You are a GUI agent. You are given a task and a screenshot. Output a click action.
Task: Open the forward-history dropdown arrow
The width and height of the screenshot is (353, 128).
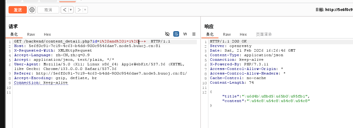(85, 10)
